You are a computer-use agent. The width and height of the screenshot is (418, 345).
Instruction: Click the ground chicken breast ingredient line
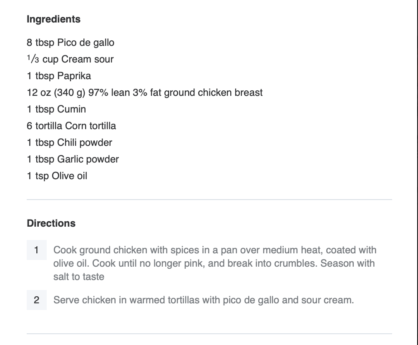tap(144, 92)
